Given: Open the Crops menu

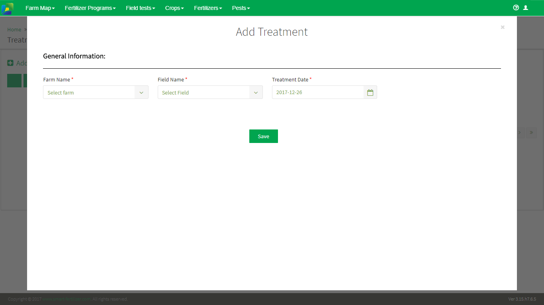Looking at the screenshot, I should click(x=174, y=8).
